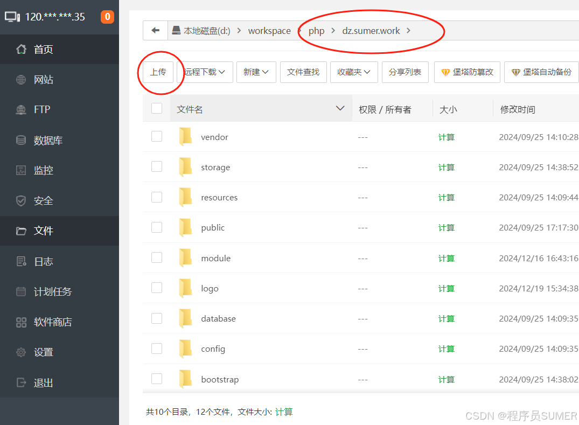Image resolution: width=579 pixels, height=425 pixels.
Task: Open the 收藏夹 dropdown
Action: pyautogui.click(x=354, y=72)
